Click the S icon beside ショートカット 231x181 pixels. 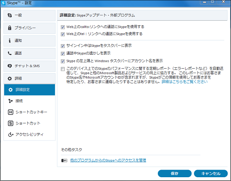(x=10, y=123)
